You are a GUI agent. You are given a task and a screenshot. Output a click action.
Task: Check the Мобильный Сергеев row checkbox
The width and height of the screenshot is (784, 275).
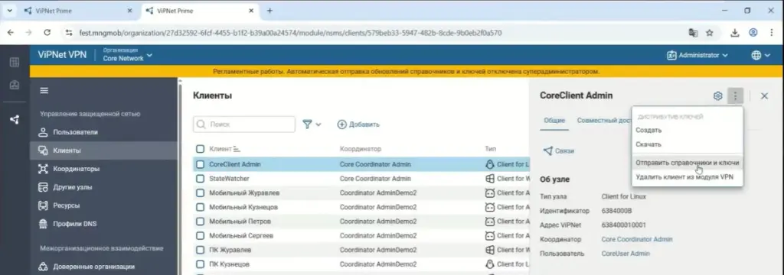(x=200, y=235)
